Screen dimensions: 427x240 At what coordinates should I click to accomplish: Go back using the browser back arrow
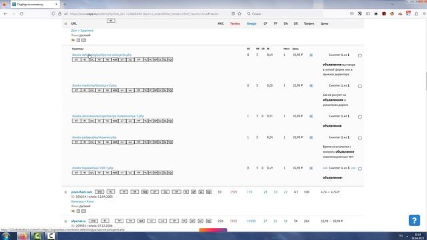tap(5, 13)
